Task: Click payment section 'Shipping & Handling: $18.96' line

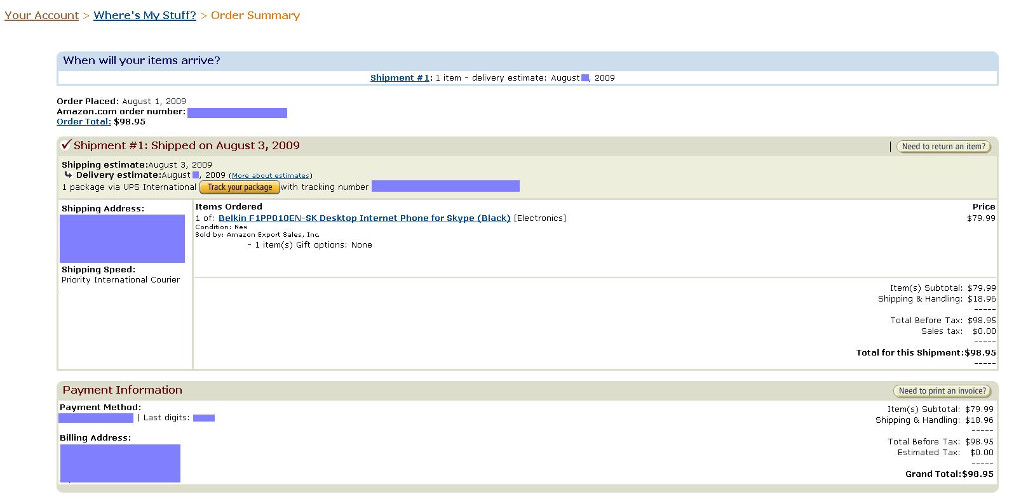Action: coord(935,420)
